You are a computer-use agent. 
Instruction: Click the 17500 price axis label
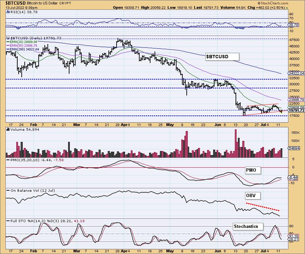coord(294,115)
